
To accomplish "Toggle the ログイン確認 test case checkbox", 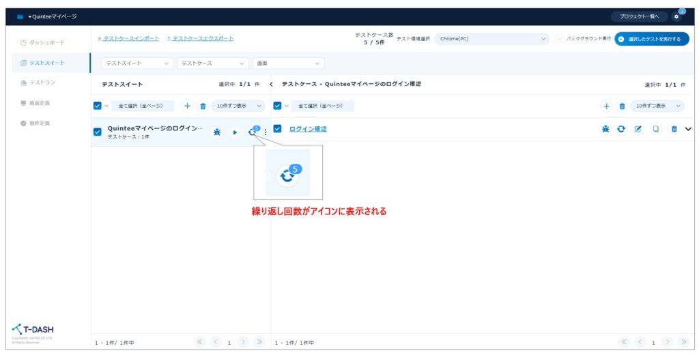I will 278,128.
